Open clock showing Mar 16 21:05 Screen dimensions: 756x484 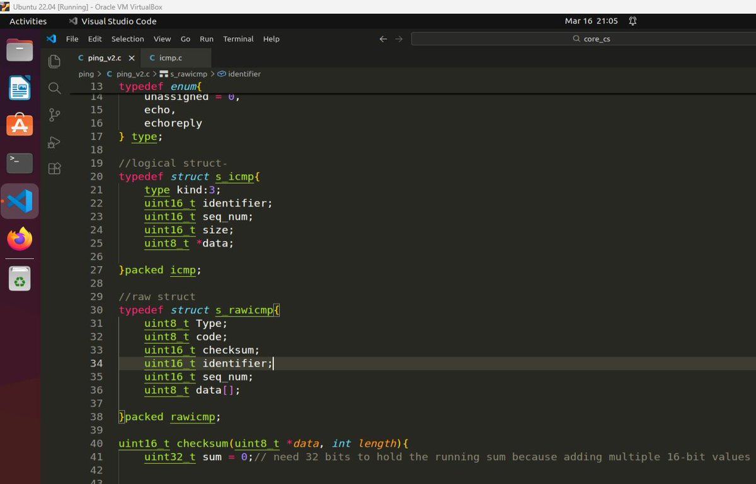tap(591, 21)
